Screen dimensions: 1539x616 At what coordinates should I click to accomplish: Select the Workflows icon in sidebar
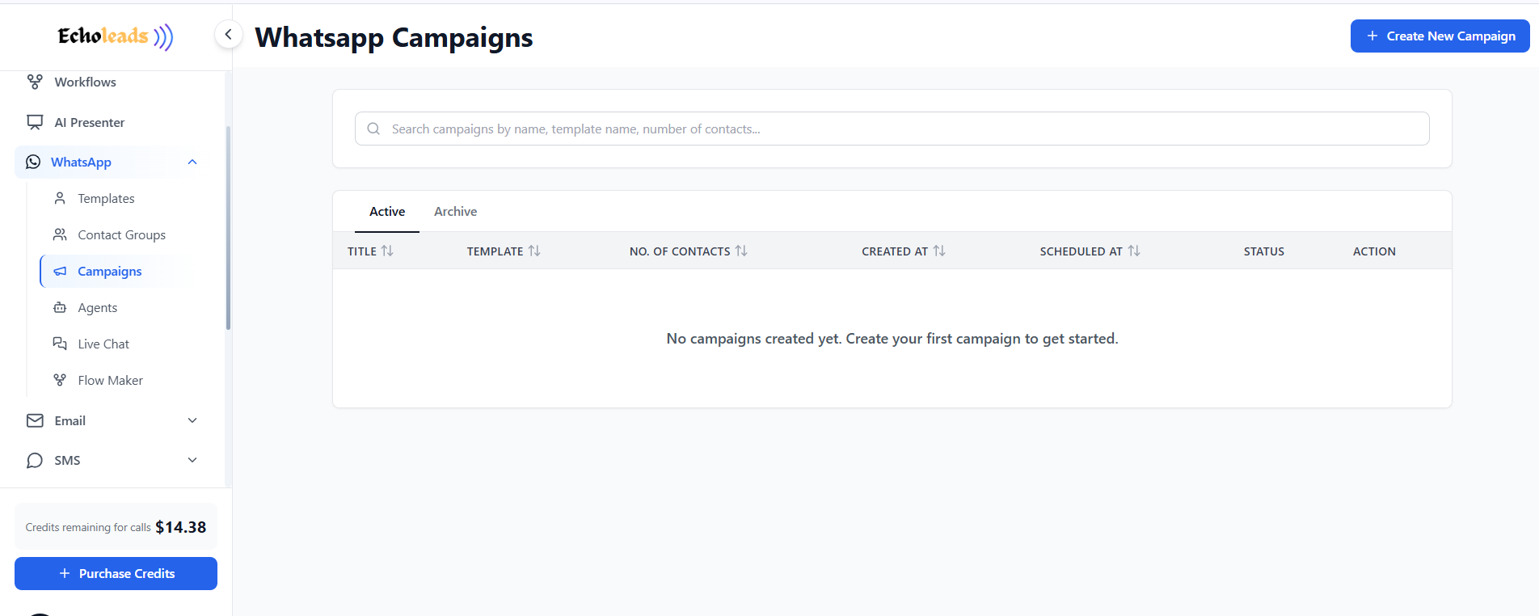click(34, 82)
